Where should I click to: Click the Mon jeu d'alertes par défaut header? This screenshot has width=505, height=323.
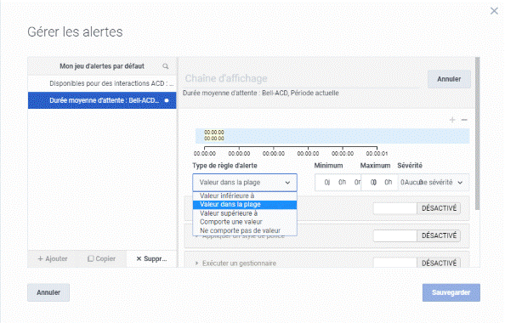[102, 66]
